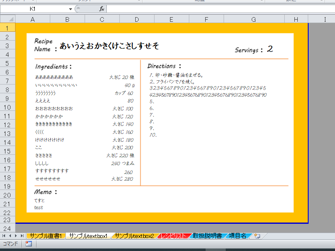This screenshot has height=251, width=335.
Task: Click memo line てすと
Action: tap(39, 200)
